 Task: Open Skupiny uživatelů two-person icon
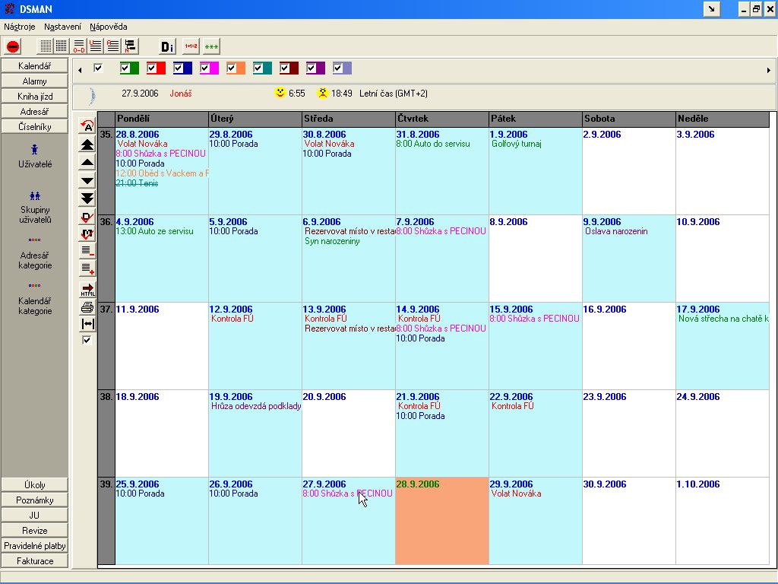click(x=35, y=195)
